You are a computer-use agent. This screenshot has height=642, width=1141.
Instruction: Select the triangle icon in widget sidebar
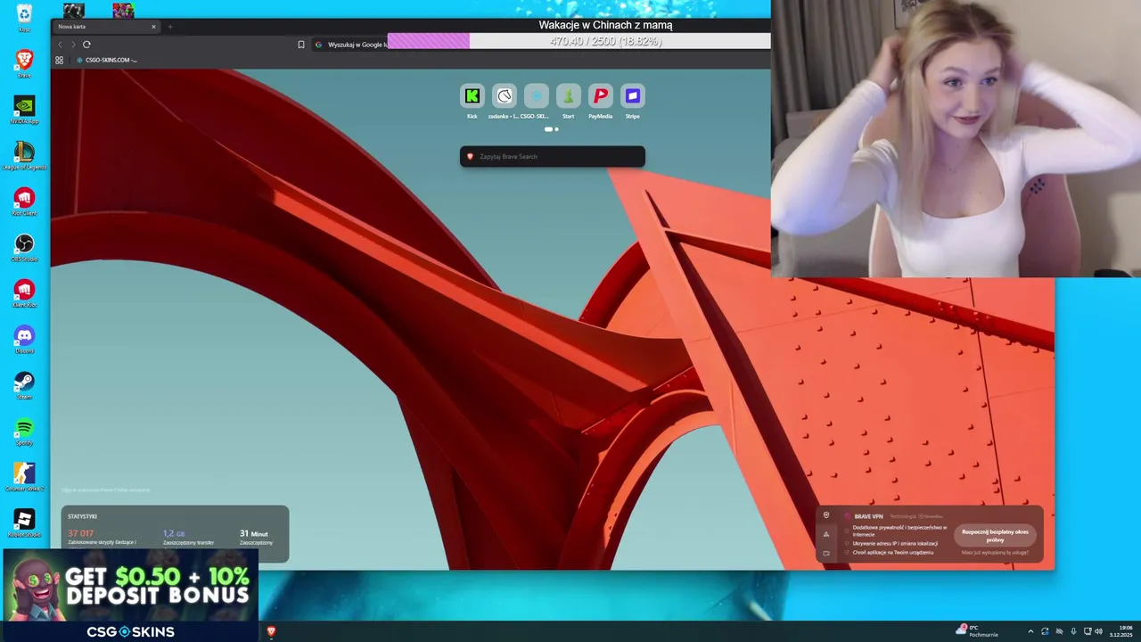pyautogui.click(x=826, y=534)
